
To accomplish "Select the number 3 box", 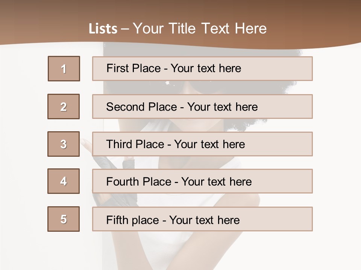I will click(64, 144).
